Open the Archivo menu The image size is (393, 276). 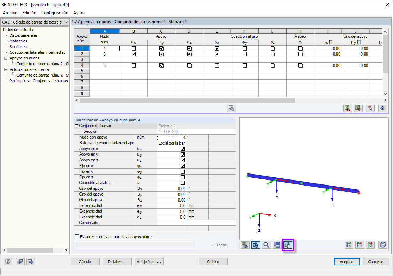click(10, 13)
